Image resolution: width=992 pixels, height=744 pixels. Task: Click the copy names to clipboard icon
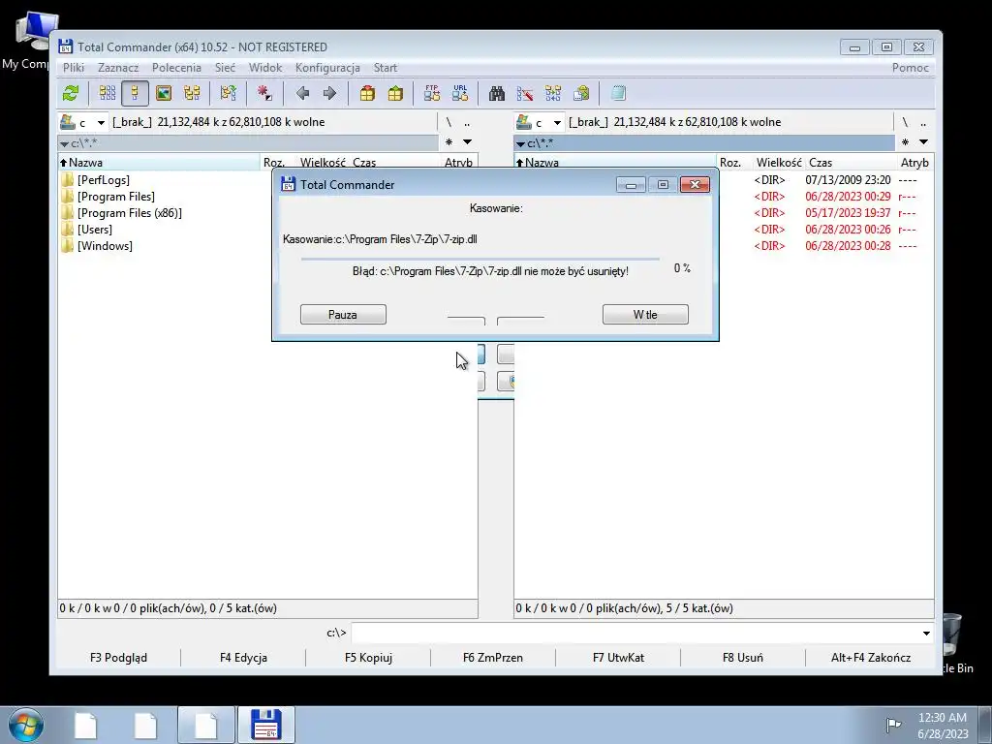(581, 94)
